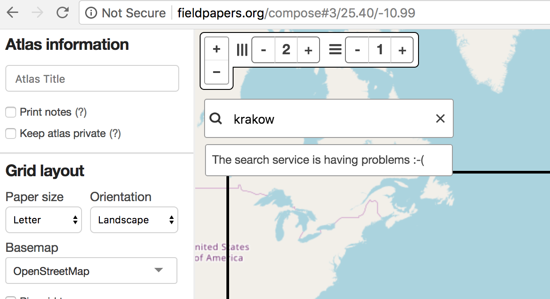
Task: Open the Print notes help (?)
Action: point(81,112)
